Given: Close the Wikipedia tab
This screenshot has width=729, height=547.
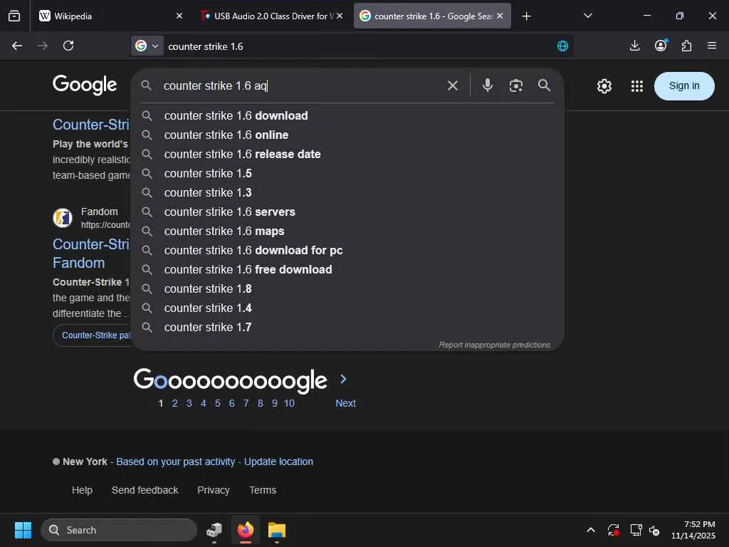Looking at the screenshot, I should [179, 16].
